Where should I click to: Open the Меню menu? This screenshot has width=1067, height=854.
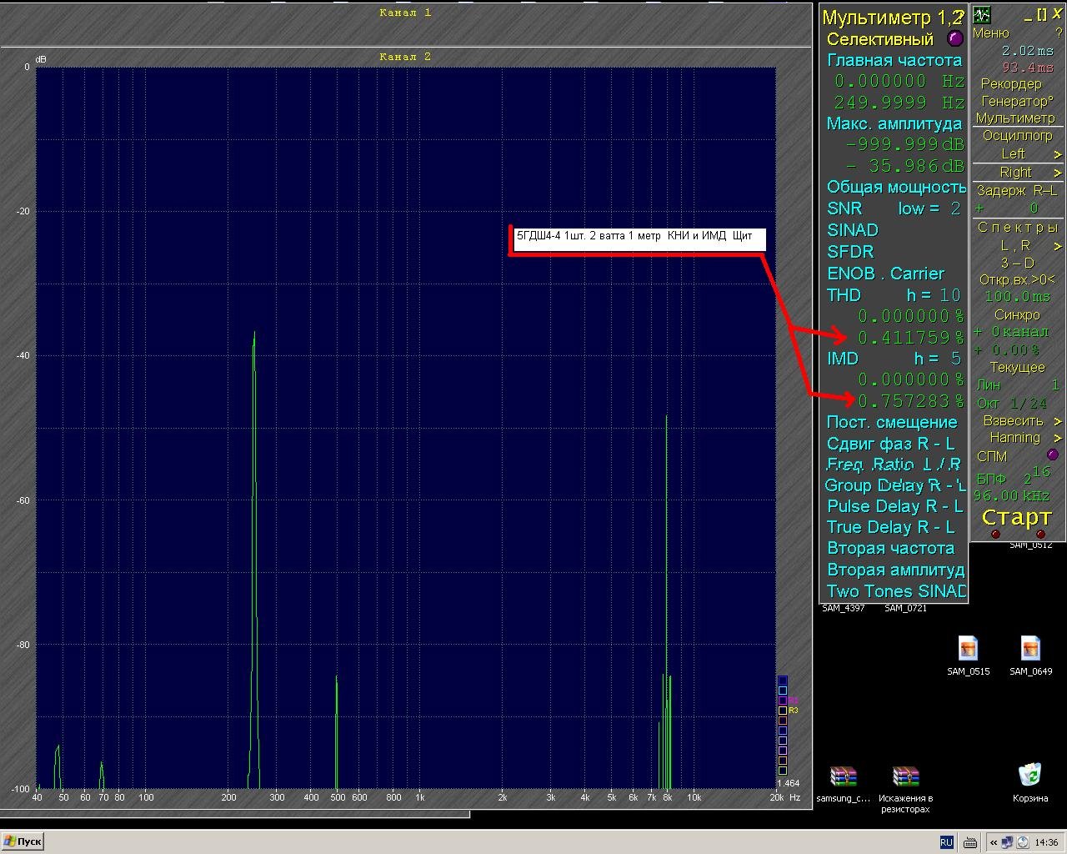tap(991, 33)
